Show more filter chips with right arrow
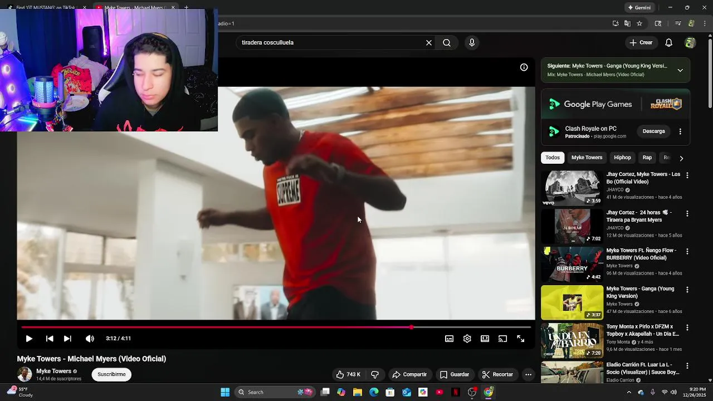The width and height of the screenshot is (713, 401). pos(681,158)
